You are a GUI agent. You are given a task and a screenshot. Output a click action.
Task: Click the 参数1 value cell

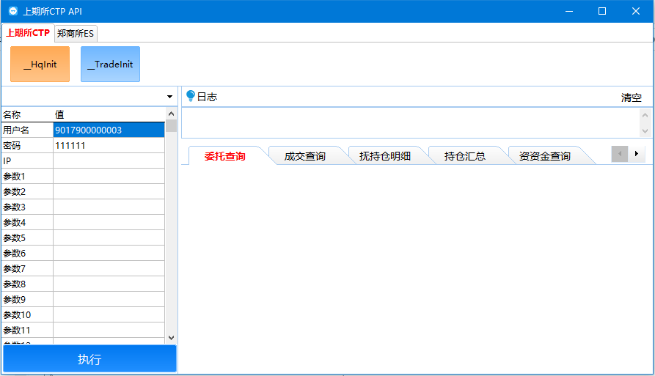(x=109, y=176)
